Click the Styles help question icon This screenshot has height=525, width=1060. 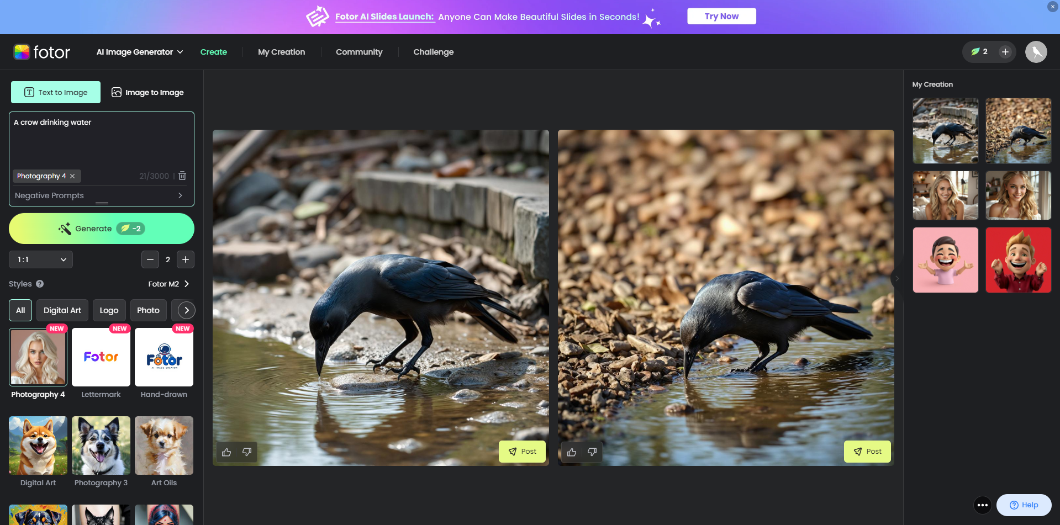pos(40,284)
